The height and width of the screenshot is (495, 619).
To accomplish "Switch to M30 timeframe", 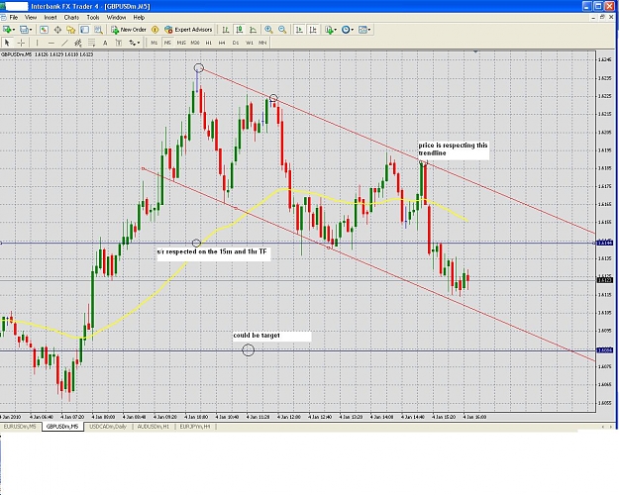I will tap(195, 43).
